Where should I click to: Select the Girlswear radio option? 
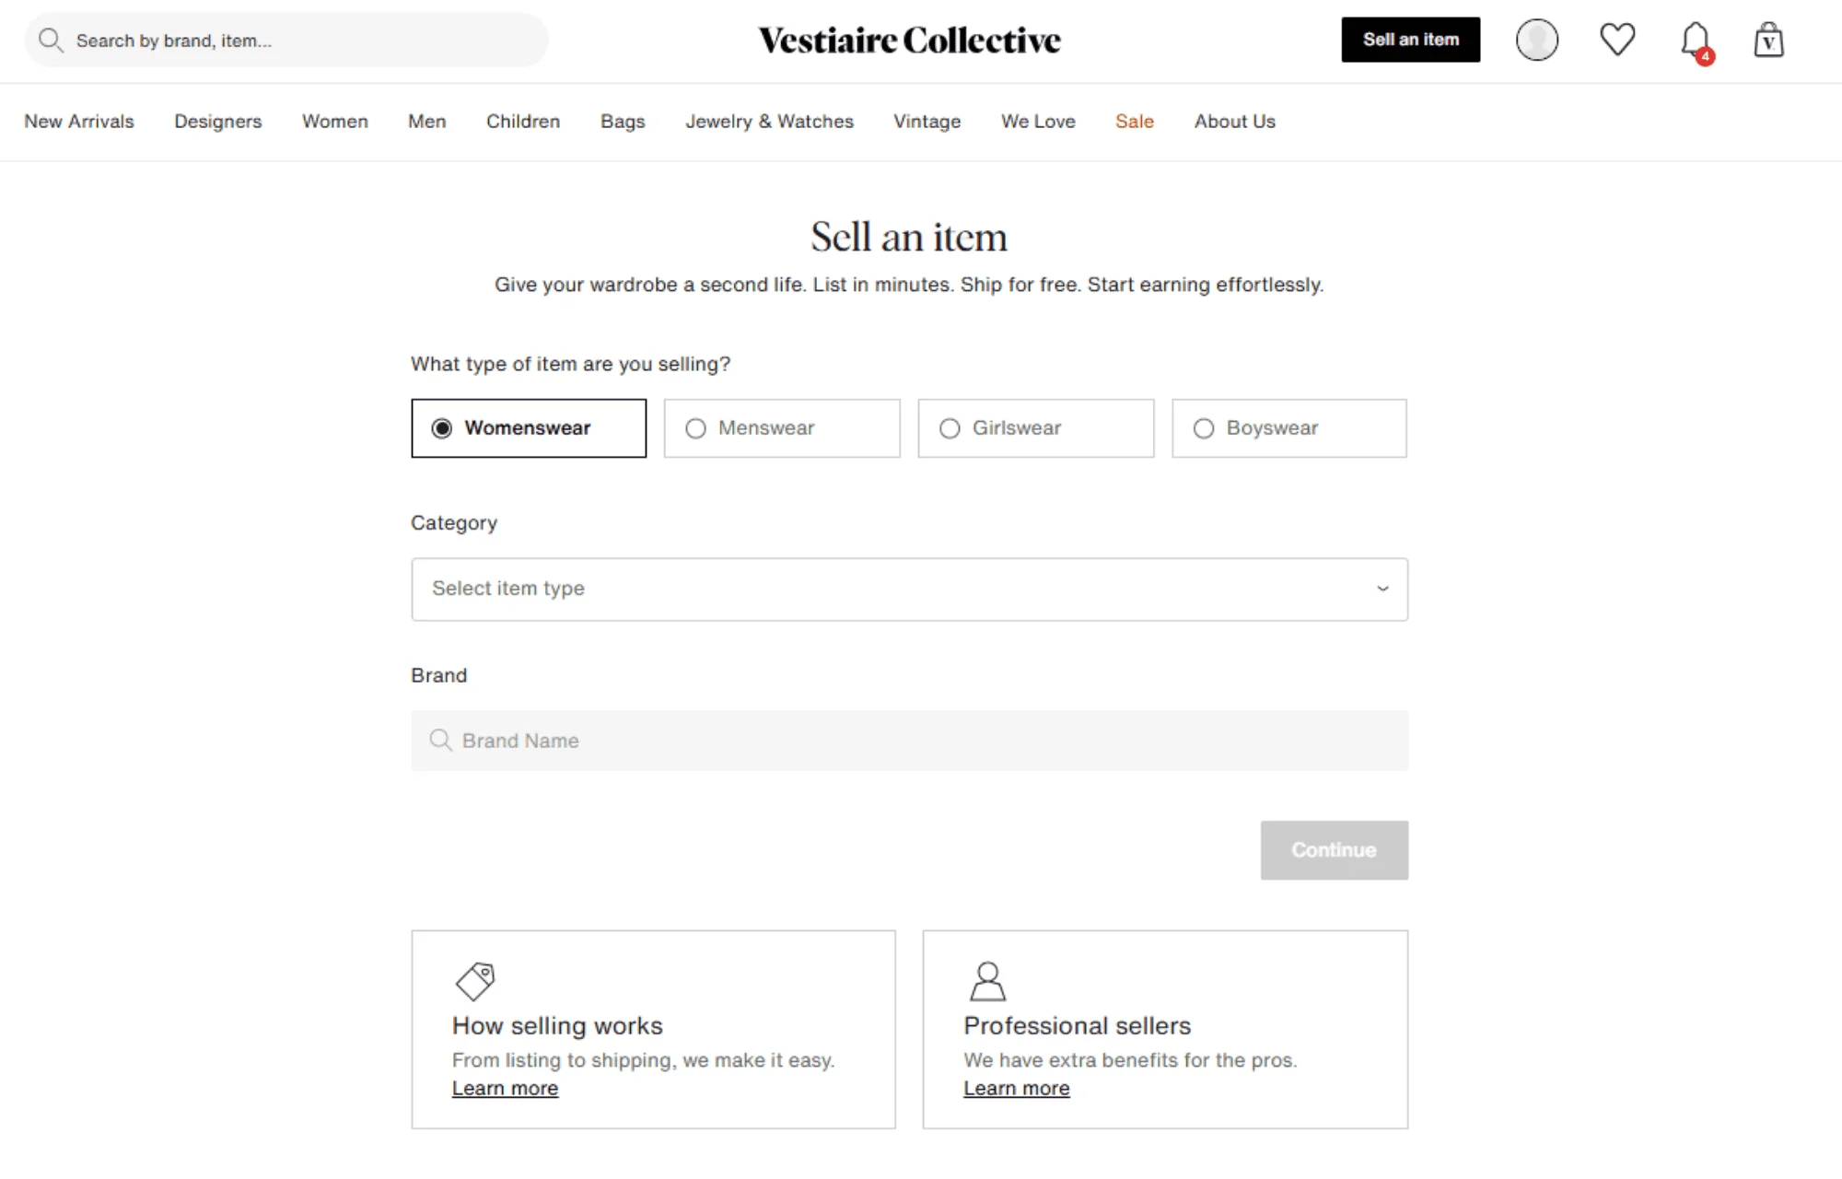(x=950, y=428)
